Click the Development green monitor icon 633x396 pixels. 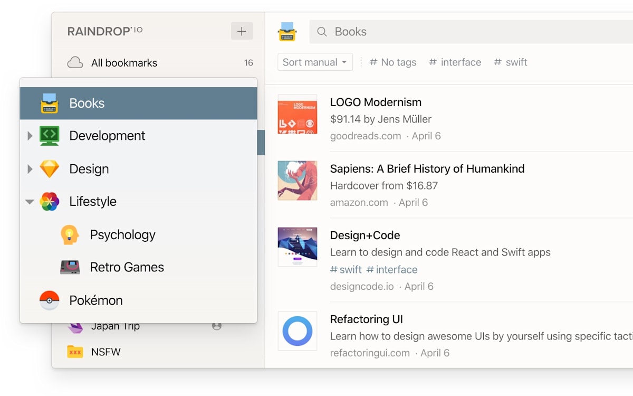(50, 136)
